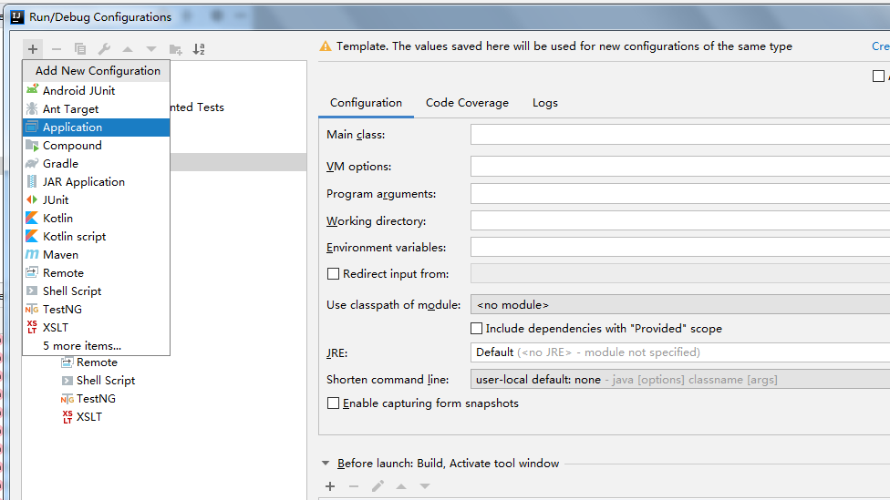The image size is (890, 500).
Task: Choose Gradle configuration type
Action: tap(96, 163)
